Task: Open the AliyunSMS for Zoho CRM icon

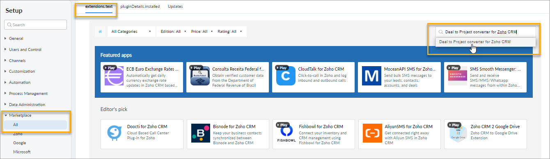Action: pyautogui.click(x=372, y=134)
